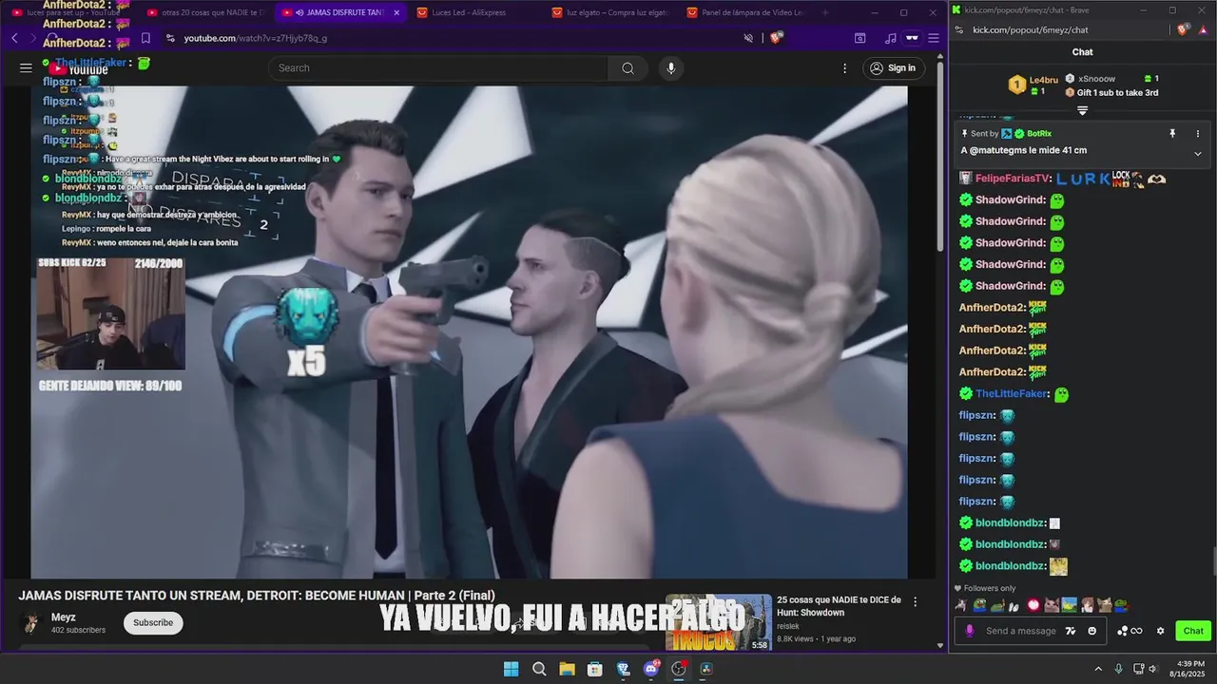
Task: Click FelipeFariasTV username in chat
Action: pos(1013,179)
